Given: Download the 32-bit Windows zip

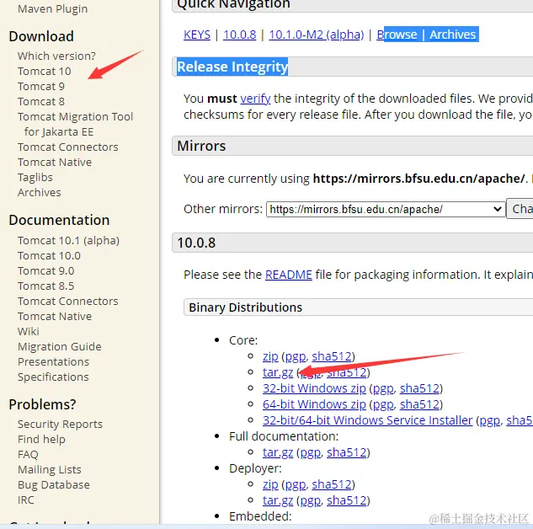Looking at the screenshot, I should tap(314, 388).
